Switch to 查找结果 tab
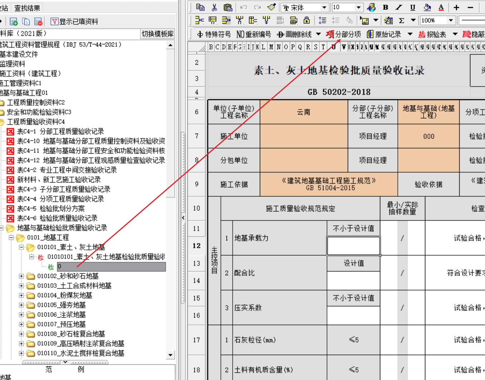Image resolution: width=485 pixels, height=380 pixels. tap(27, 7)
